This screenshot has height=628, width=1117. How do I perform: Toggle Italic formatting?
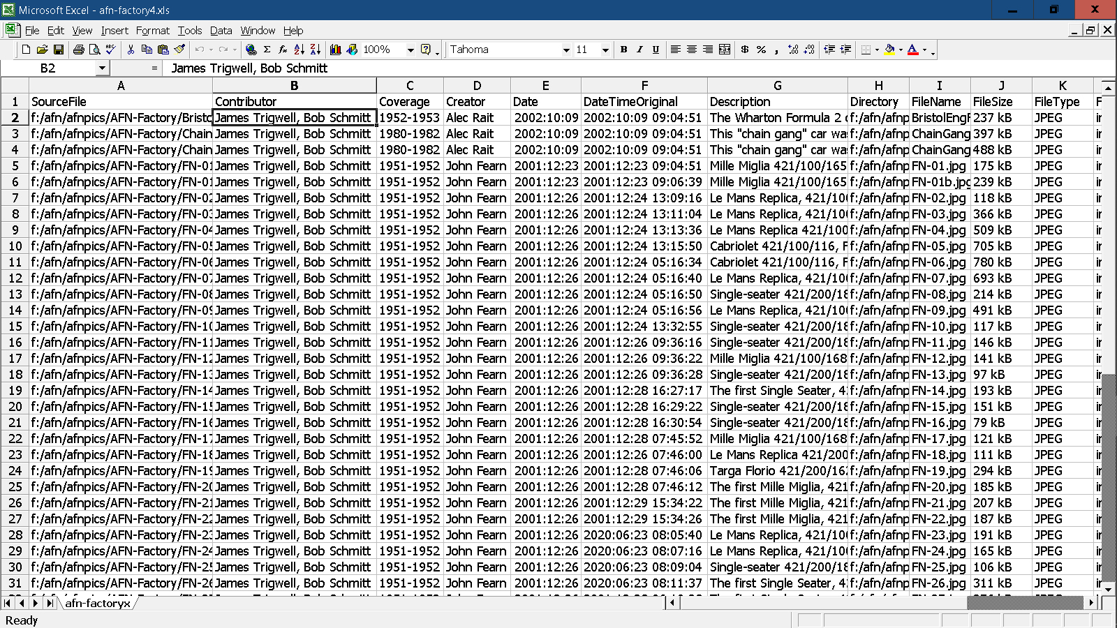[639, 50]
